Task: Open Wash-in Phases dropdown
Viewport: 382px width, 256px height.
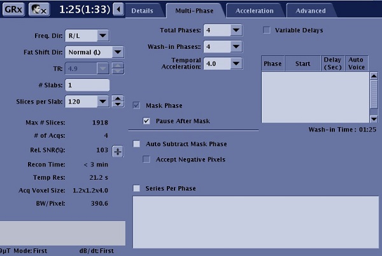Action: 236,47
